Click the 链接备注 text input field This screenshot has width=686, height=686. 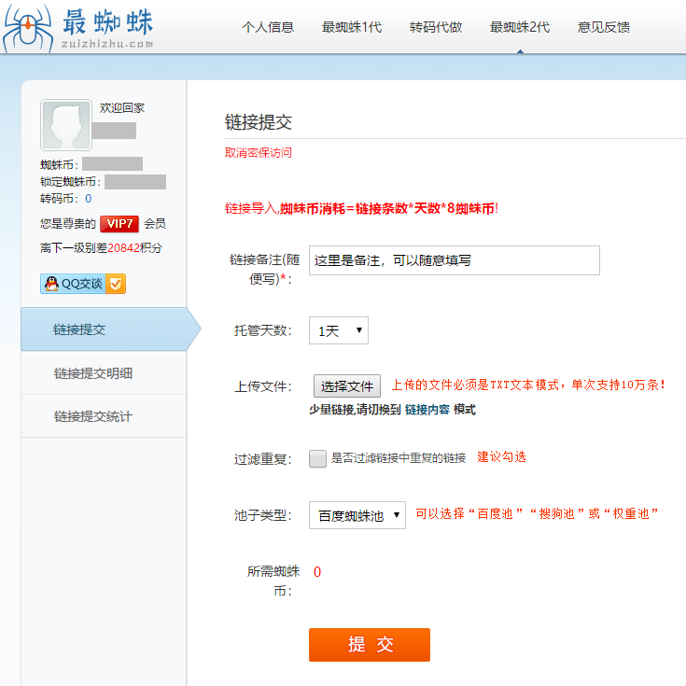pos(454,260)
